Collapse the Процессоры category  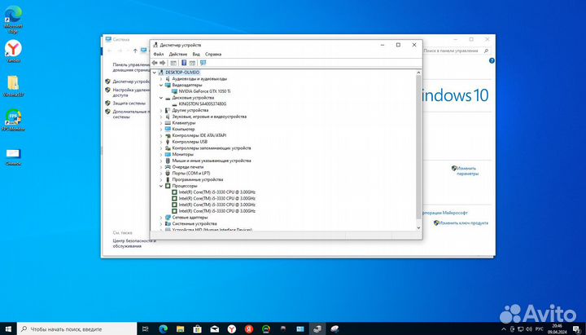(x=161, y=186)
